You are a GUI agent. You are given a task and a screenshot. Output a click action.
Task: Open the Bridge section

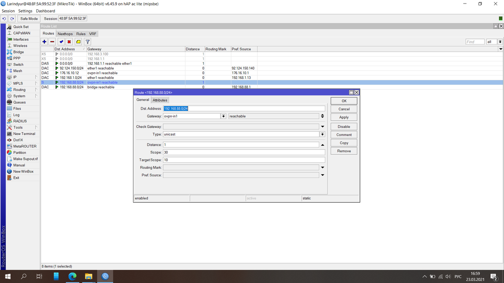click(x=19, y=52)
